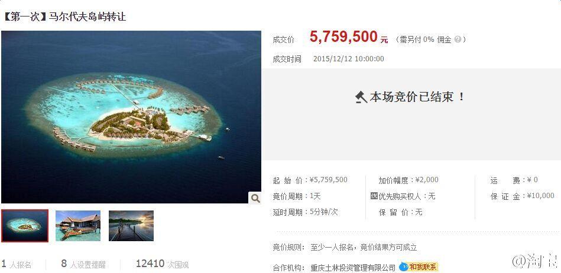Click the final price 5,759,500
The width and height of the screenshot is (561, 273).
343,37
